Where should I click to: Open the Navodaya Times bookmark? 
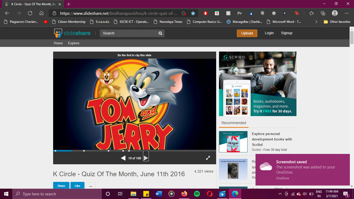point(168,22)
